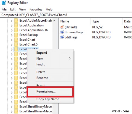Viewport: 132px width, 114px height.
Task: Open the New submenu arrow
Action: click(70, 58)
